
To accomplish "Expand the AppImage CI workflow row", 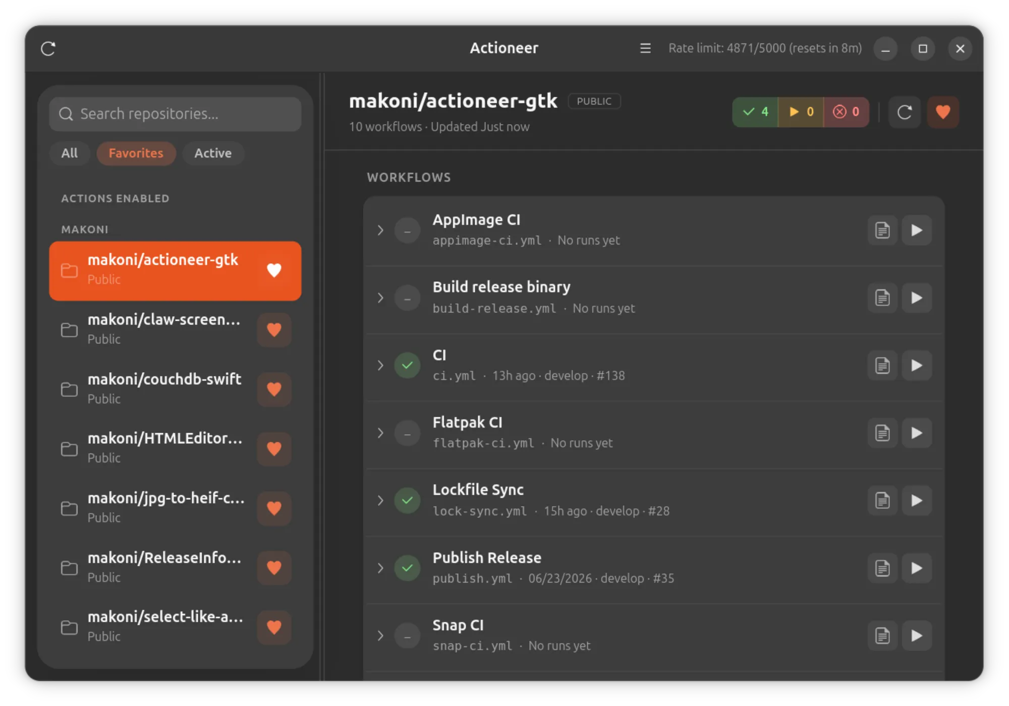I will (x=380, y=230).
